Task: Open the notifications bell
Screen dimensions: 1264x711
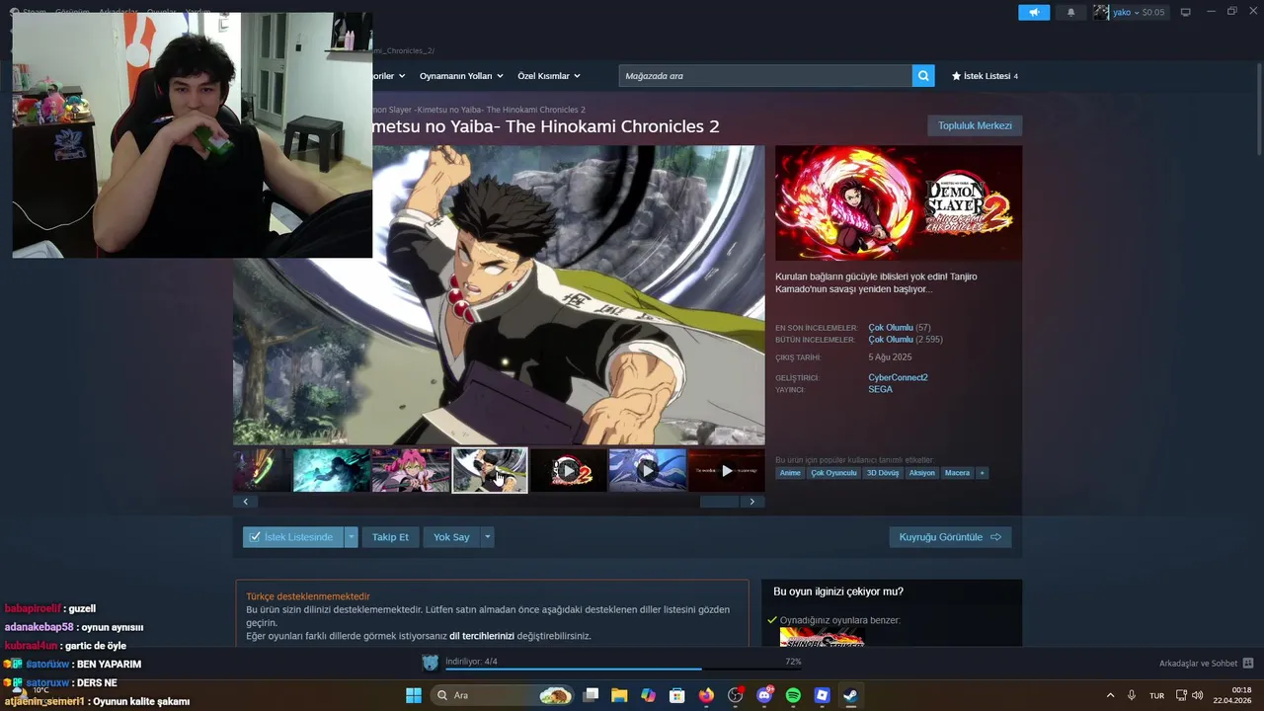Action: 1071,13
